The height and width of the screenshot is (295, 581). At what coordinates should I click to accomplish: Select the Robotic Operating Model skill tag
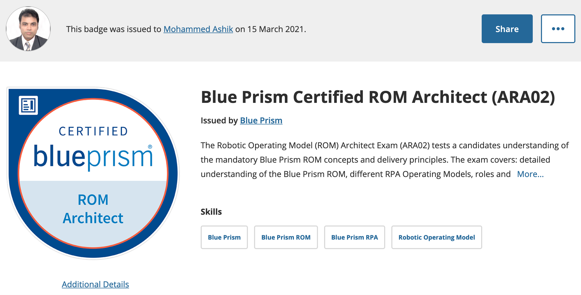pos(437,237)
